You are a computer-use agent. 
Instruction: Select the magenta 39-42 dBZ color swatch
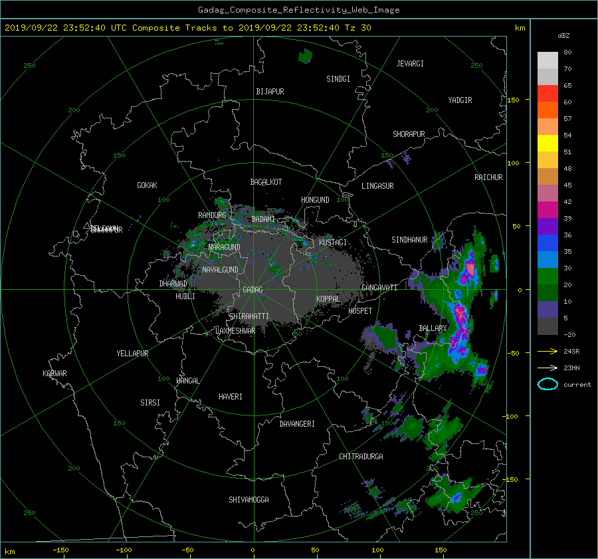pos(548,210)
